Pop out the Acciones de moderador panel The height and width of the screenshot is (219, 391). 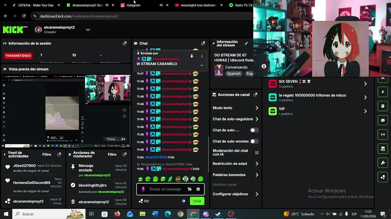tap(124, 155)
